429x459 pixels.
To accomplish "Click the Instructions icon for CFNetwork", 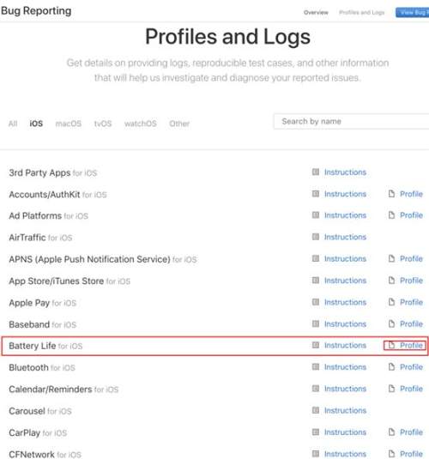I will pyautogui.click(x=316, y=454).
